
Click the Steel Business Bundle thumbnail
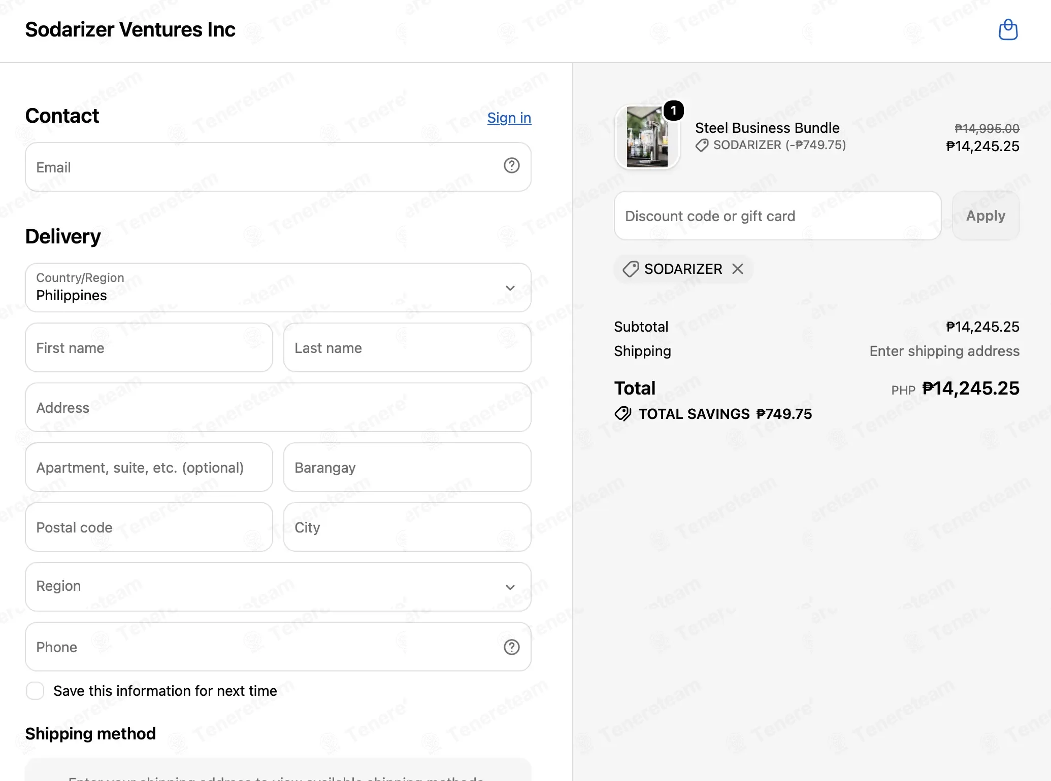point(647,137)
